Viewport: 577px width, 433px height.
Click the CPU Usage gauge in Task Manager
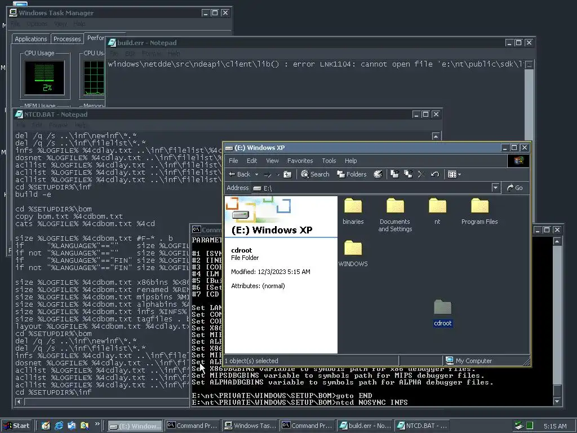point(45,78)
